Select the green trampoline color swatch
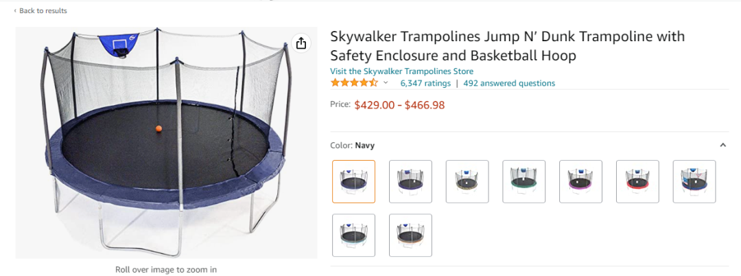Image resolution: width=741 pixels, height=276 pixels. 524,181
